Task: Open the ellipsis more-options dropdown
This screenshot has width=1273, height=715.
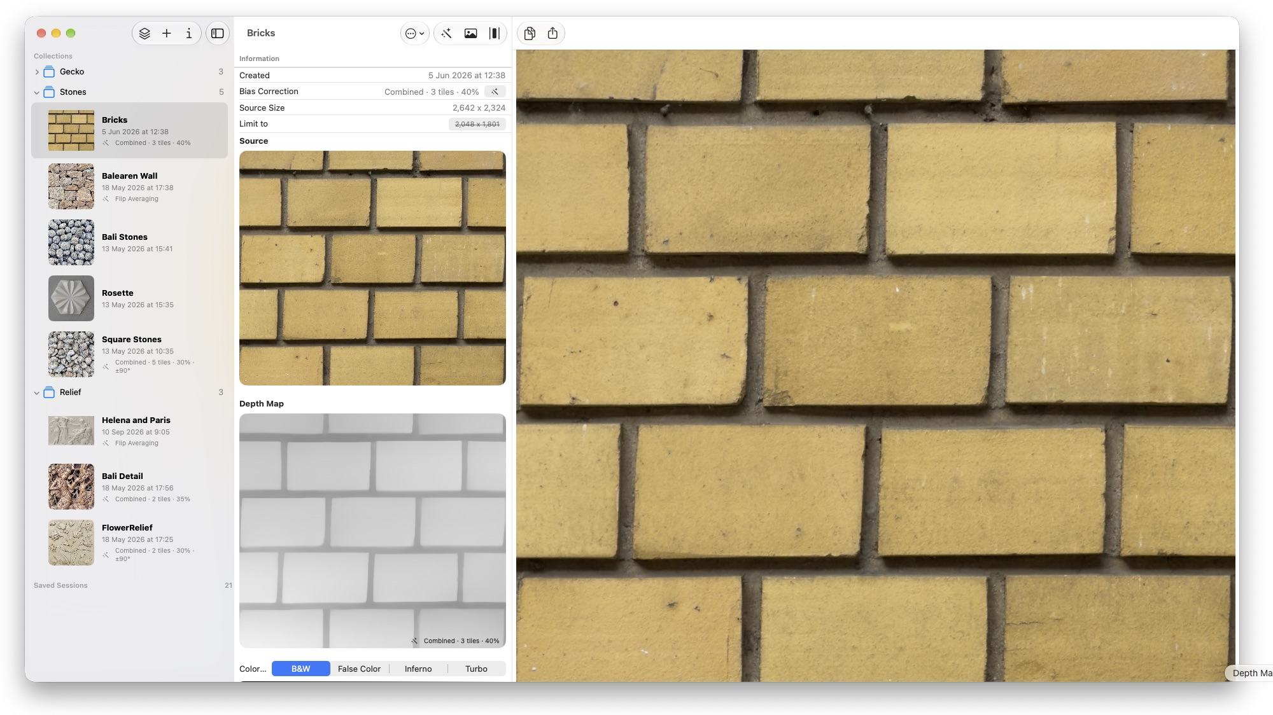Action: [x=415, y=33]
